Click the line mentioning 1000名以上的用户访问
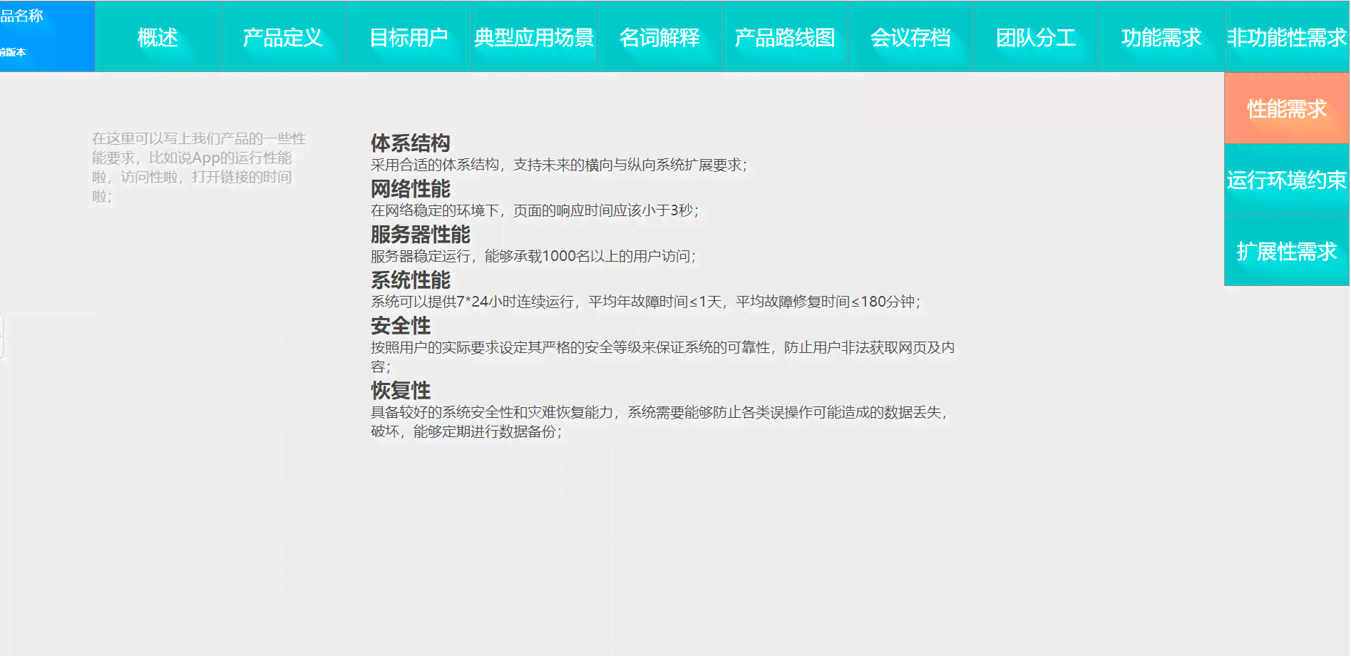1351x656 pixels. pyautogui.click(x=533, y=256)
